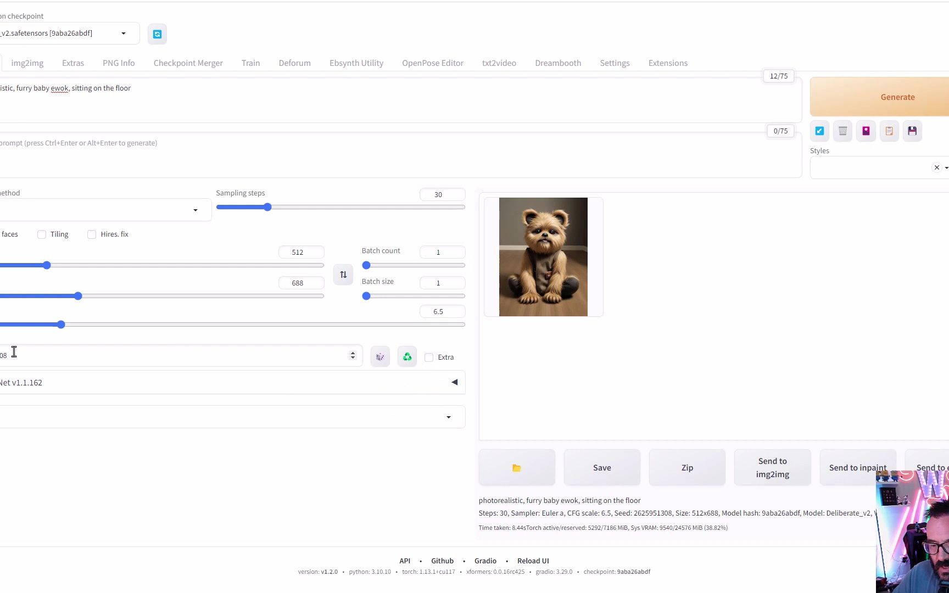Open output folder icon button
The height and width of the screenshot is (593, 949).
tap(517, 468)
